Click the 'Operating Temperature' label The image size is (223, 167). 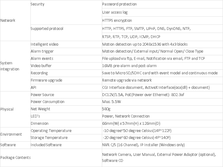tap(51, 131)
